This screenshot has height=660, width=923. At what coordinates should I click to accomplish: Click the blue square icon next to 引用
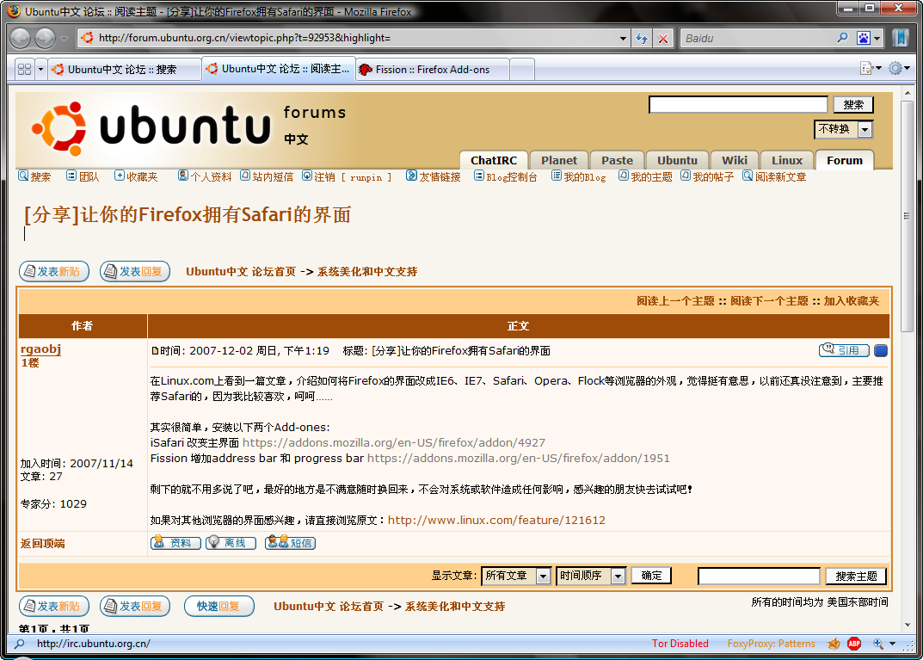coord(881,350)
